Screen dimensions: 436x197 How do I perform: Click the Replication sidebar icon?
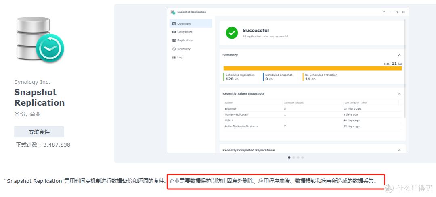pos(174,41)
